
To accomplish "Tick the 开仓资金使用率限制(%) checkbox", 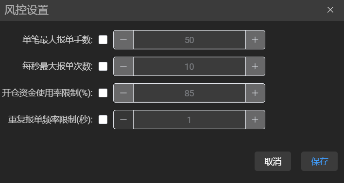I will coord(103,93).
